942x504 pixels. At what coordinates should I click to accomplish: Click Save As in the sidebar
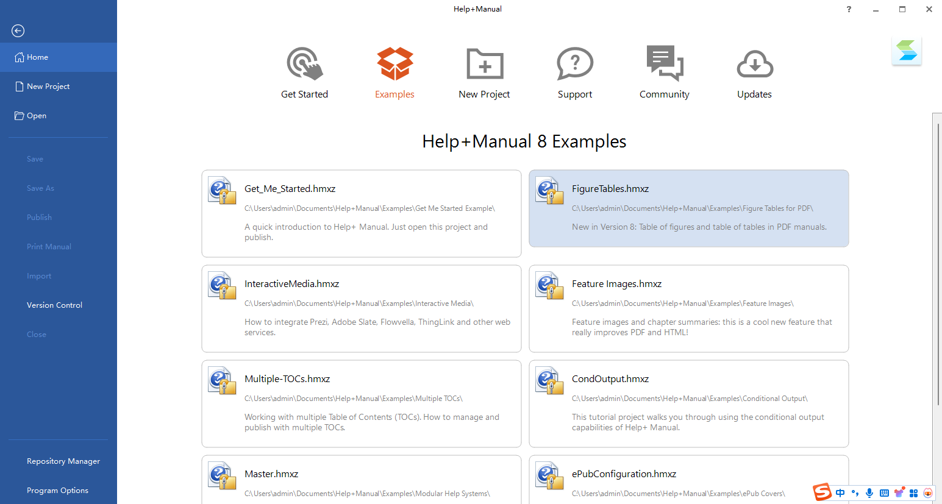[x=59, y=188]
